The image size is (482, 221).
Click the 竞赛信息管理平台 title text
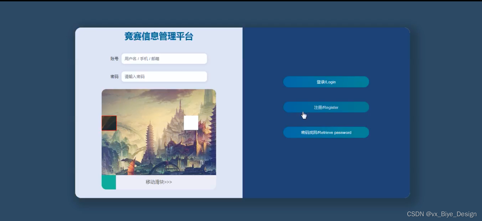click(x=159, y=36)
